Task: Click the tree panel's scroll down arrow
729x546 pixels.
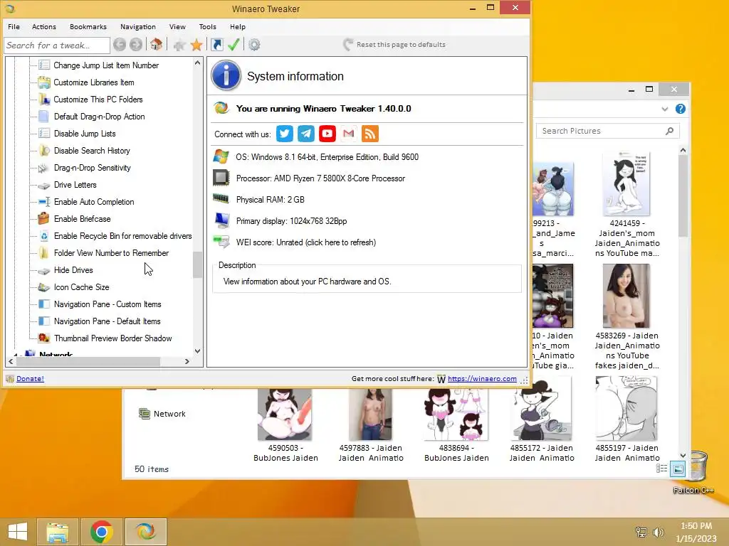Action: point(198,351)
